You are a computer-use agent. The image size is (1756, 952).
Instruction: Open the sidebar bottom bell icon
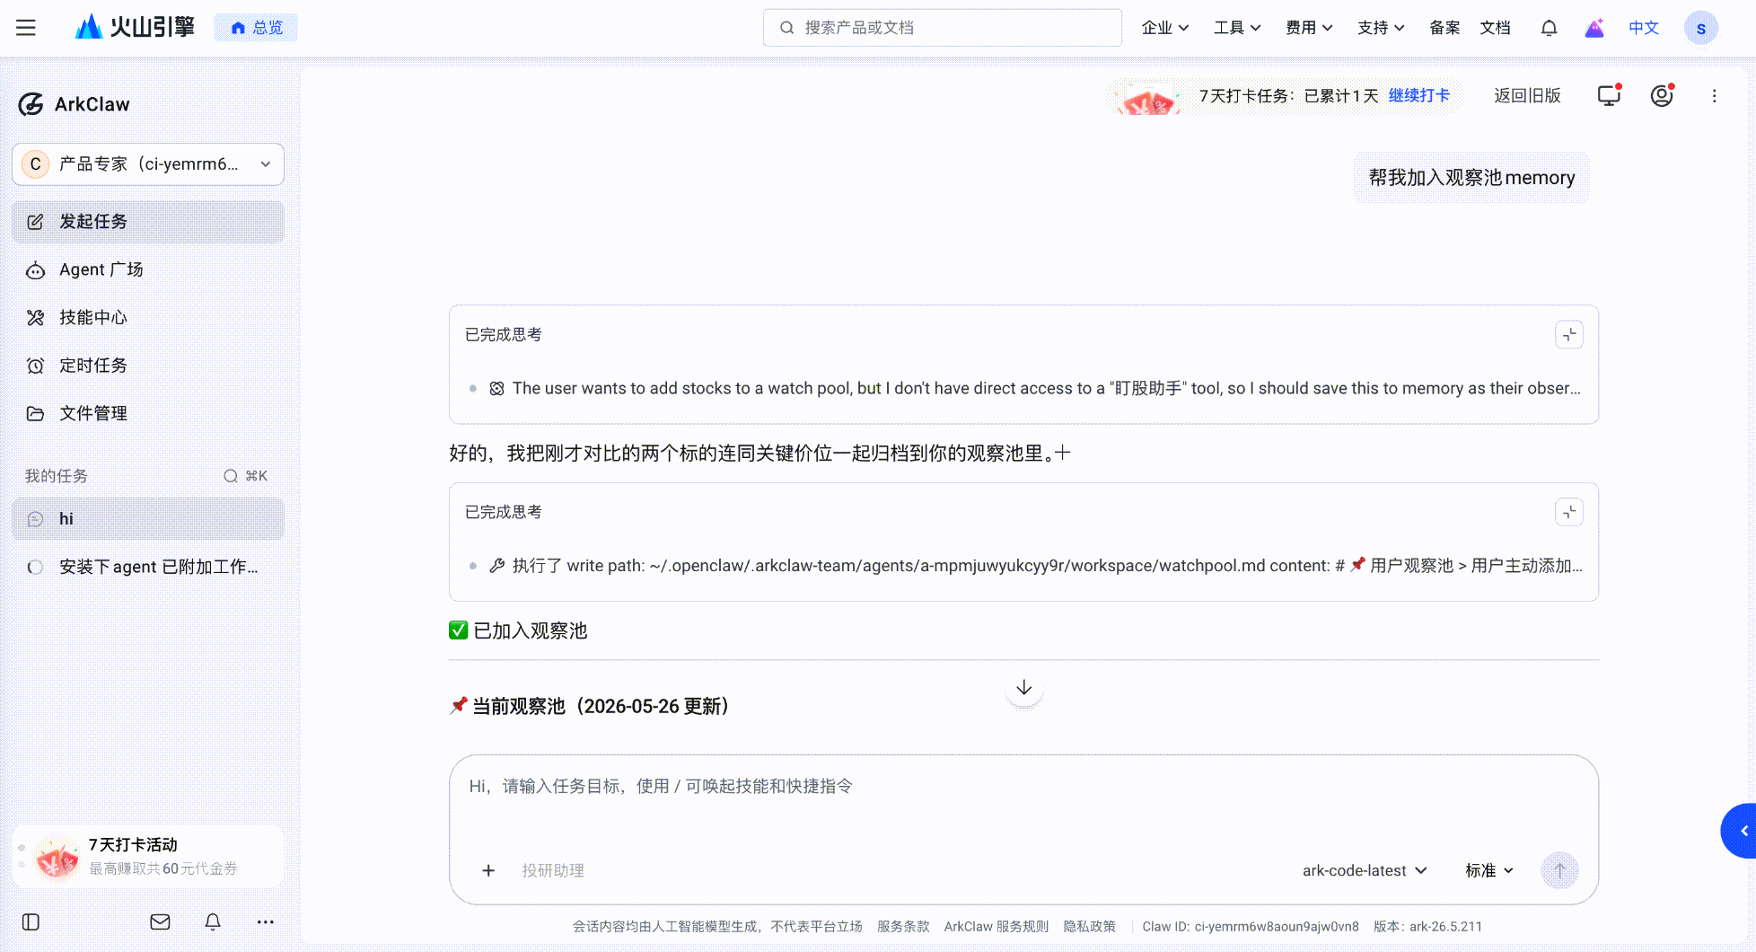(x=213, y=921)
